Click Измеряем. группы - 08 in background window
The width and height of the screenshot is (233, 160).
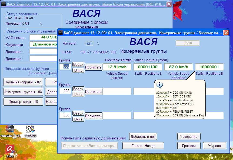coord(23,92)
